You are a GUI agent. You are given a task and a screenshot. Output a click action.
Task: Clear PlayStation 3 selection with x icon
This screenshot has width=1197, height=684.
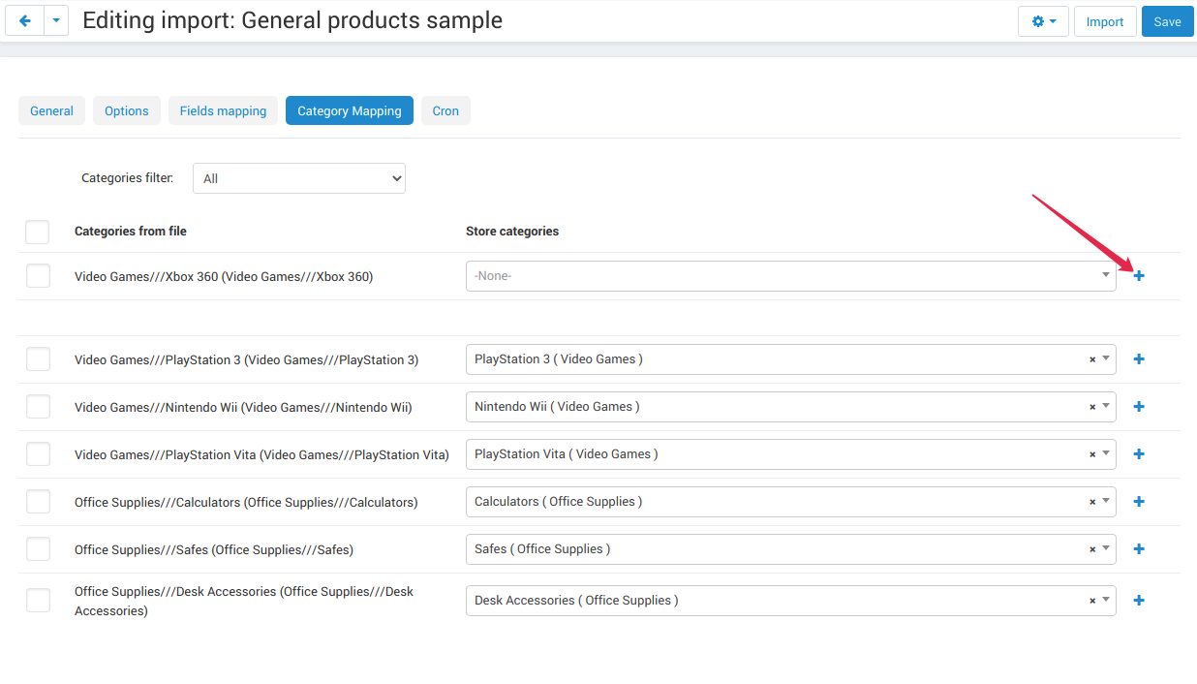(1092, 359)
